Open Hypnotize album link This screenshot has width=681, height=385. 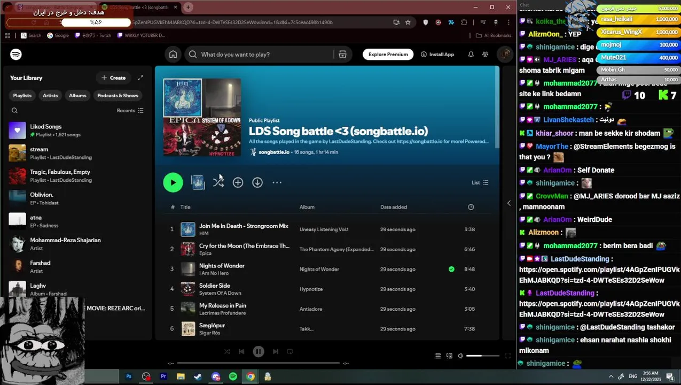coord(311,289)
